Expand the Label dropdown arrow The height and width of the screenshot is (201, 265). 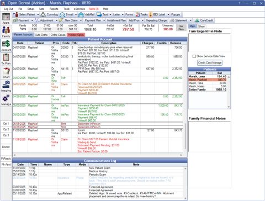click(x=168, y=14)
